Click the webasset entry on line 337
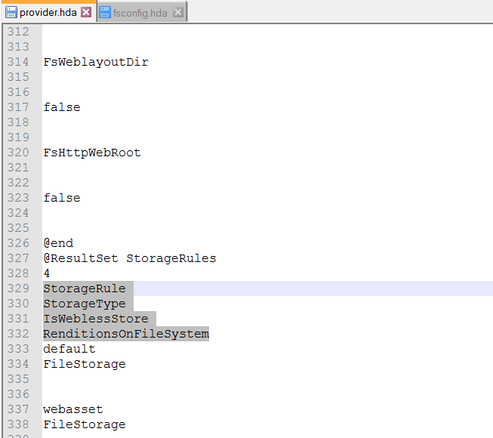The width and height of the screenshot is (493, 438). click(x=72, y=409)
